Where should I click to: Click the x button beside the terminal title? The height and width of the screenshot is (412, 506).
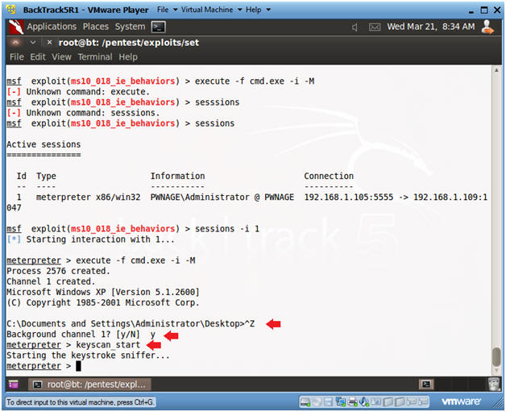(49, 42)
